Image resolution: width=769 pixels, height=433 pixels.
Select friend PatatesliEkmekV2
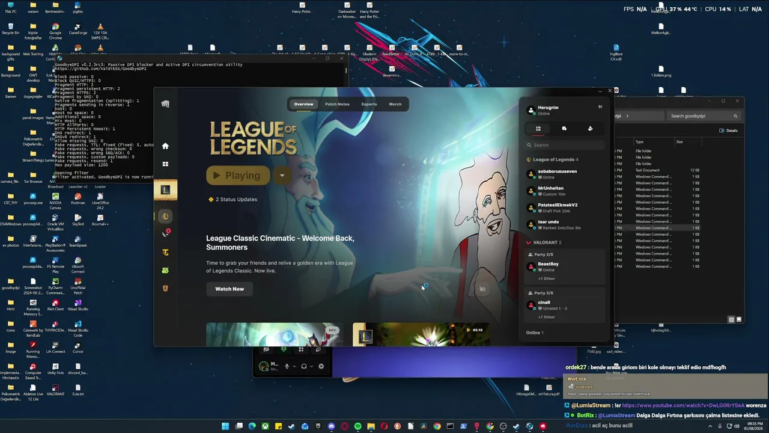565,207
